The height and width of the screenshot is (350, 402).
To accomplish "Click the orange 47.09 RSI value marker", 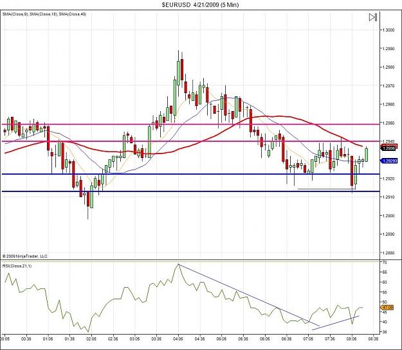I will pyautogui.click(x=387, y=307).
